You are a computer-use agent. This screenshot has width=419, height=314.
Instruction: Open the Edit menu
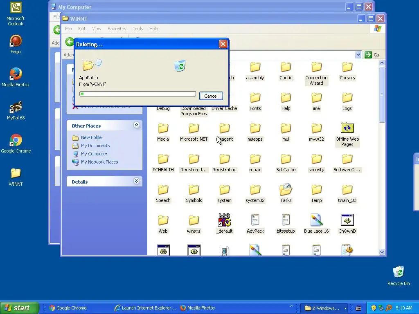(x=82, y=29)
